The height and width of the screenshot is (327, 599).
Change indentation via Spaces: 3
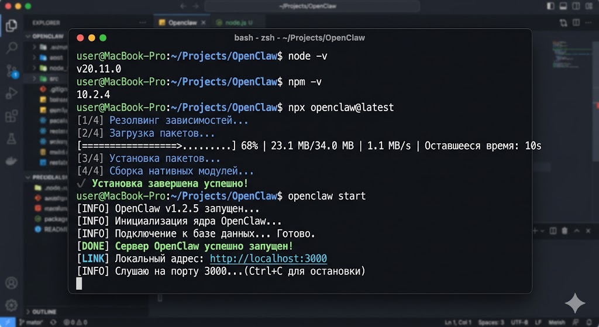click(491, 323)
